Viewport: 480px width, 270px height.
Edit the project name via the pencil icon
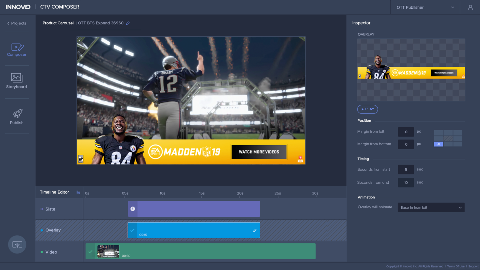[128, 23]
